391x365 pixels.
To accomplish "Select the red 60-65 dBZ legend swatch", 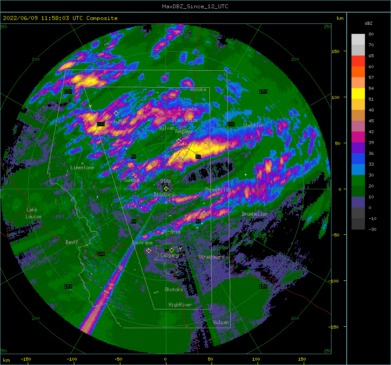I will 358,61.
